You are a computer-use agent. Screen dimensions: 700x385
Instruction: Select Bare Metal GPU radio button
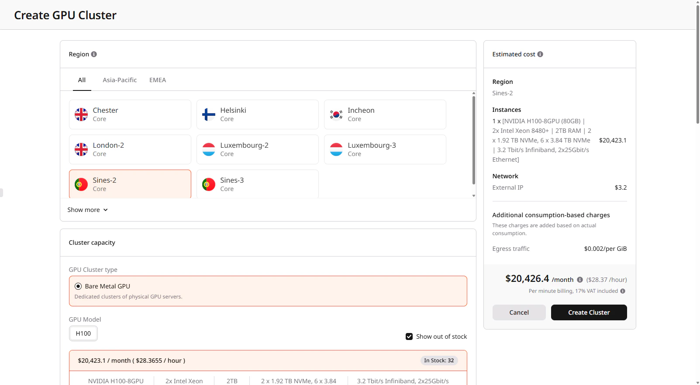[78, 286]
